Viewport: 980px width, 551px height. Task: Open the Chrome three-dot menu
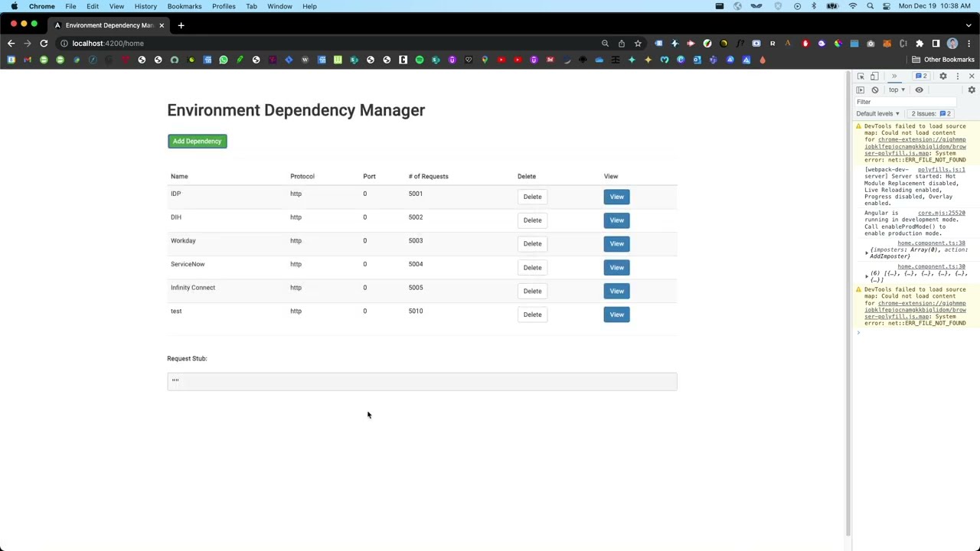tap(969, 44)
